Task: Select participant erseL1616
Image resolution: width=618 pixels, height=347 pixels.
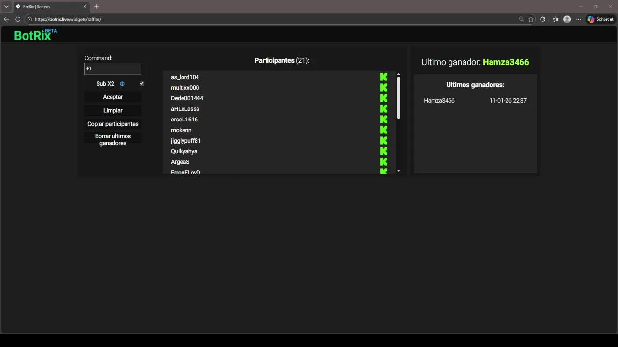Action: pos(184,120)
